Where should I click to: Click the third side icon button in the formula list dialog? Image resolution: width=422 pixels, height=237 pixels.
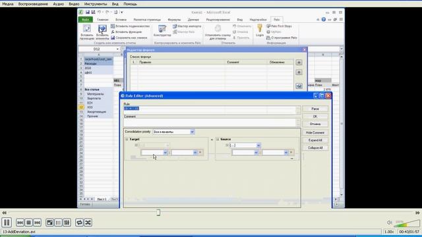(299, 86)
